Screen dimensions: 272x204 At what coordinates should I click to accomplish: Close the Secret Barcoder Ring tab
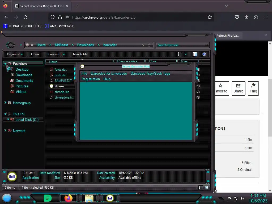click(x=67, y=6)
